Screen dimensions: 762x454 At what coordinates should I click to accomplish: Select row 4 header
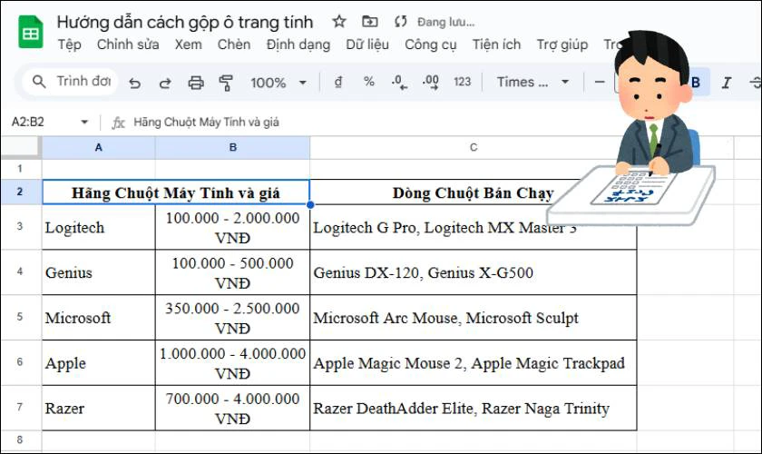(x=20, y=272)
